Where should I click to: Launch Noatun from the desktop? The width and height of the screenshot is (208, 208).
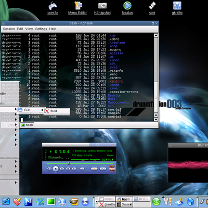[x=127, y=7]
